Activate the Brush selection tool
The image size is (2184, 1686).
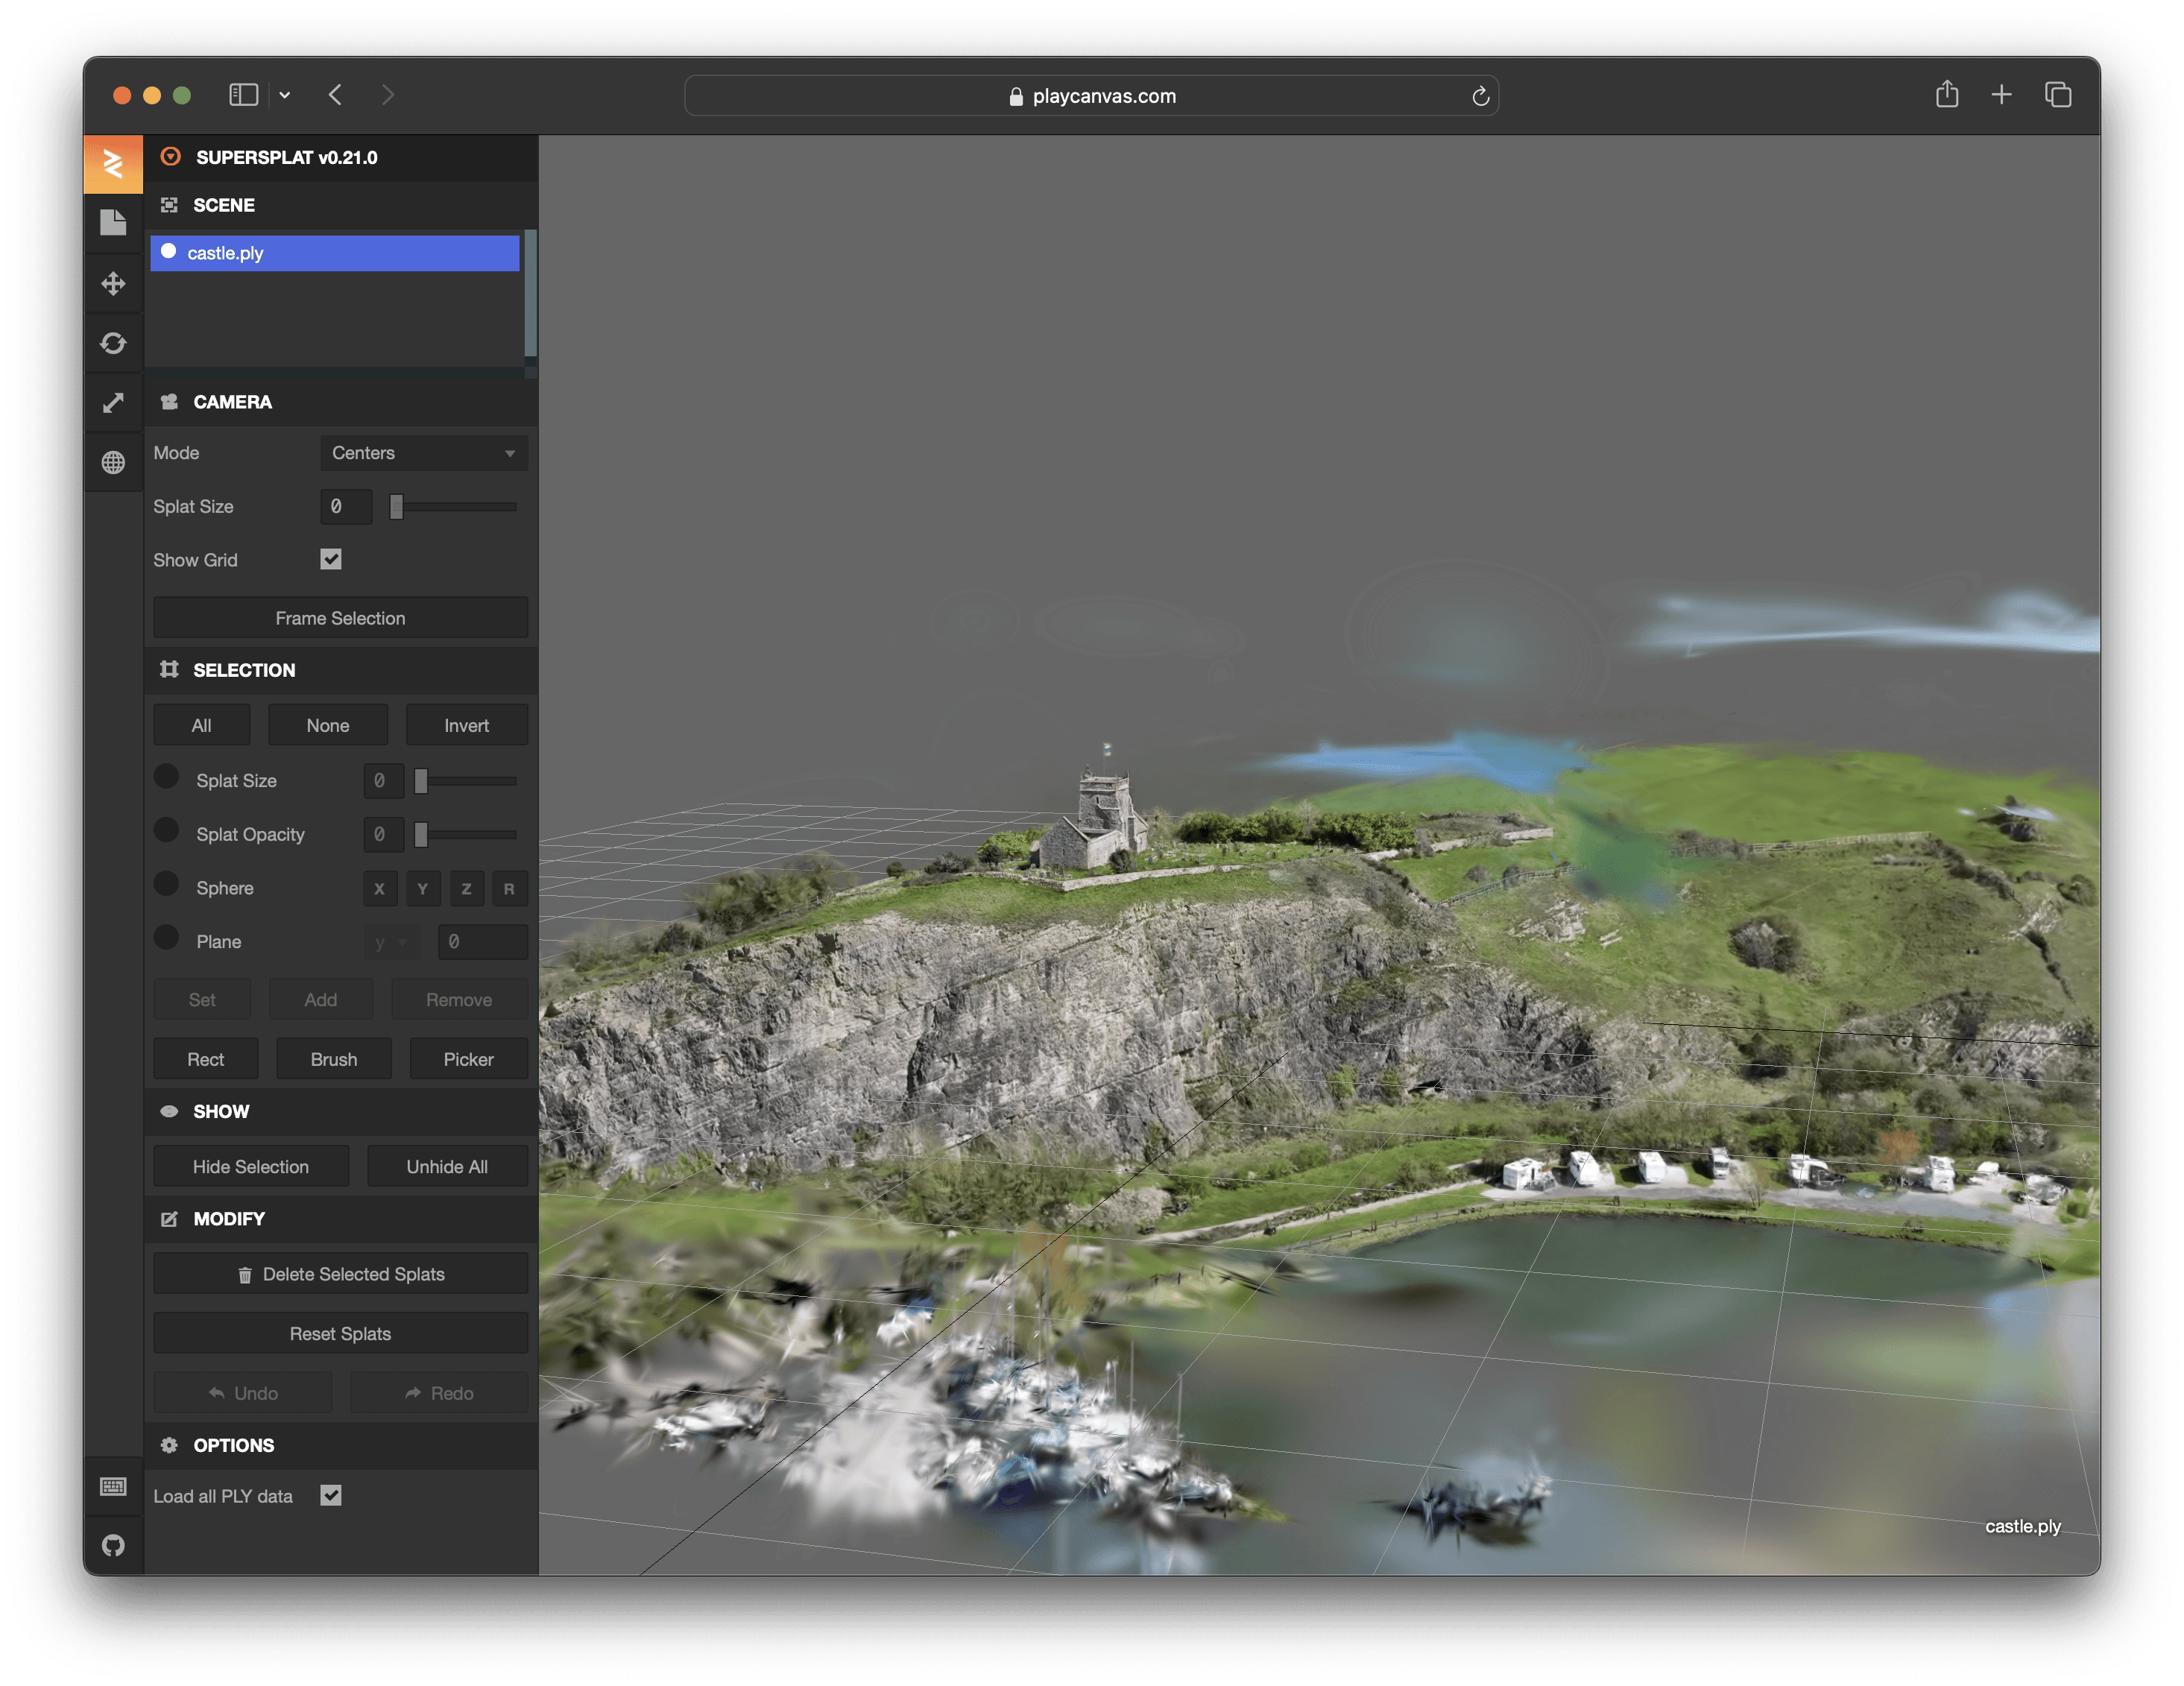pyautogui.click(x=334, y=1059)
